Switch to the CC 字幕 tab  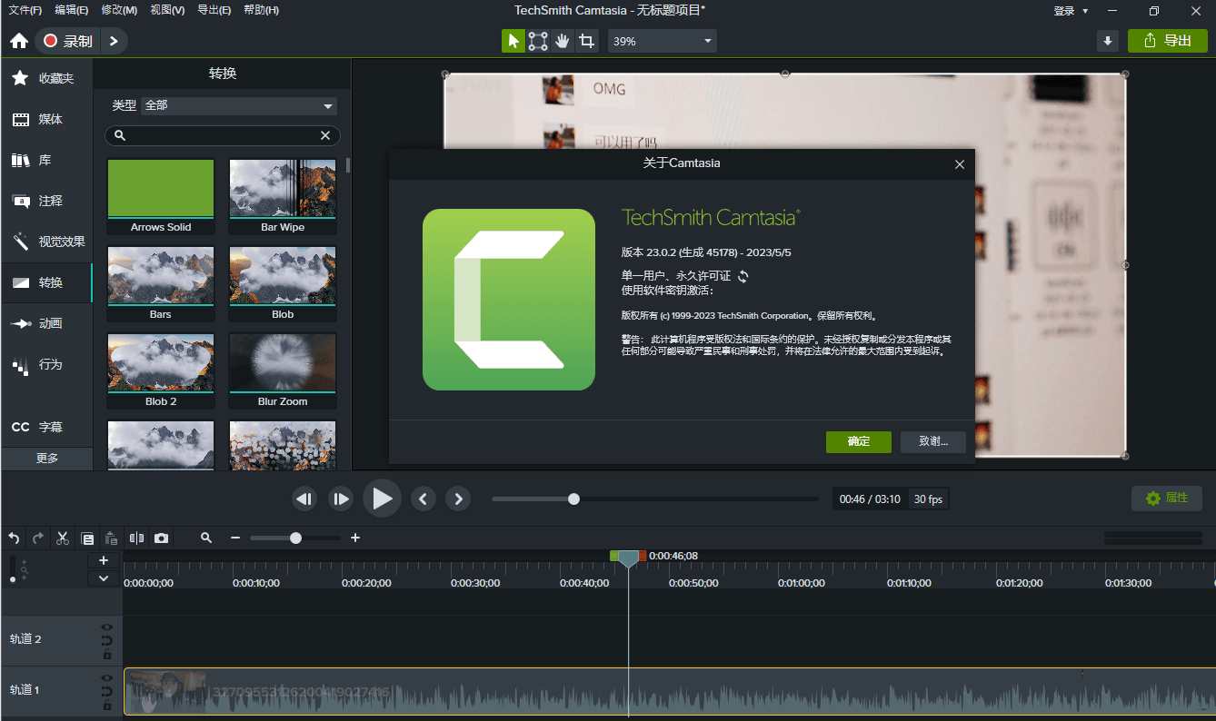click(46, 426)
